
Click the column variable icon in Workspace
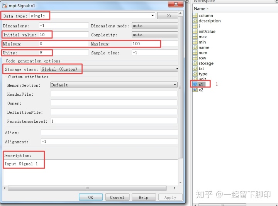pos(195,15)
